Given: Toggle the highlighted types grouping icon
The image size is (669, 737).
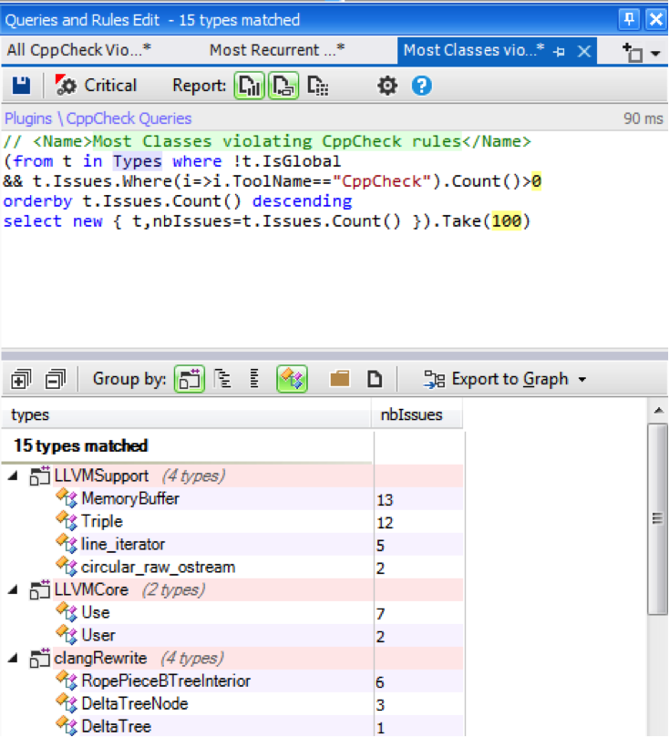Looking at the screenshot, I should [292, 379].
